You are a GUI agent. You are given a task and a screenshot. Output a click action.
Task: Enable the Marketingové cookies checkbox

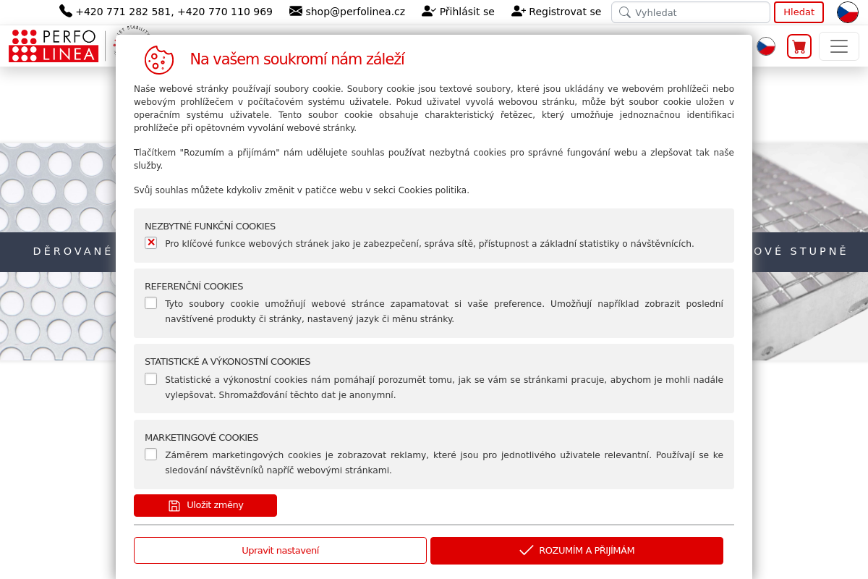pyautogui.click(x=150, y=454)
